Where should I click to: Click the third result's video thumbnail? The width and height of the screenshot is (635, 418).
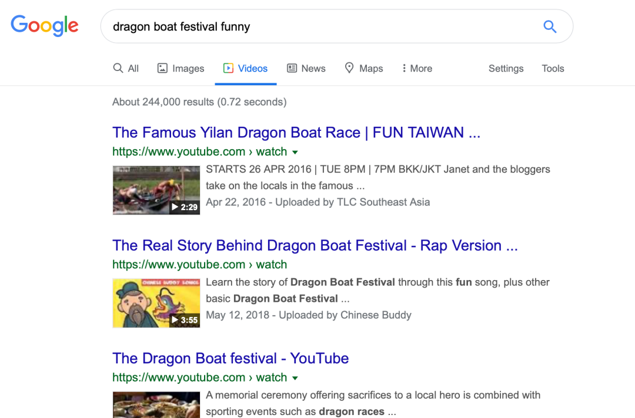pos(156,405)
